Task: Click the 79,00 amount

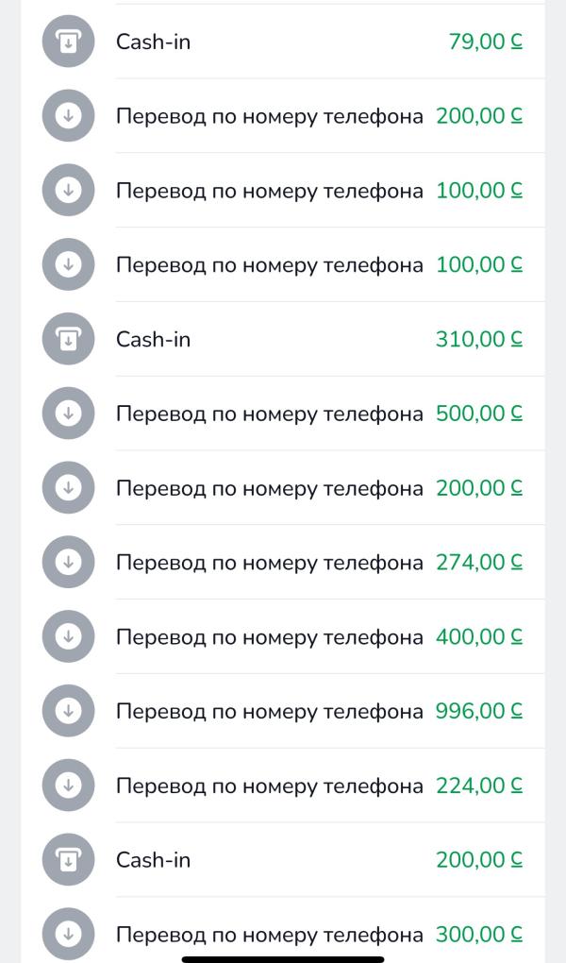Action: [x=485, y=42]
